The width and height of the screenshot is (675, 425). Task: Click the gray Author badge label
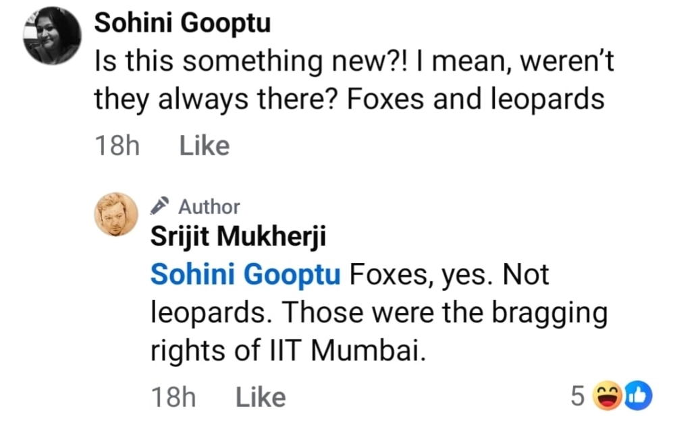209,206
